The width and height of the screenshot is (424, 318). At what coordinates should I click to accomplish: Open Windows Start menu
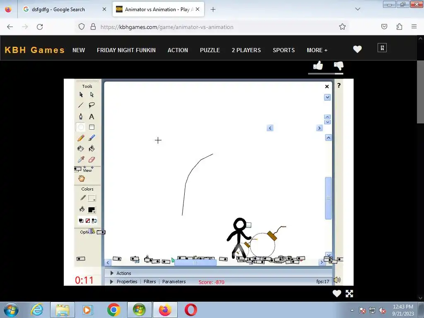point(11,310)
